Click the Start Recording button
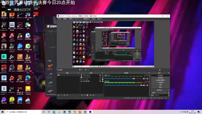Screen dimensions: 202x114 pos(160,78)
